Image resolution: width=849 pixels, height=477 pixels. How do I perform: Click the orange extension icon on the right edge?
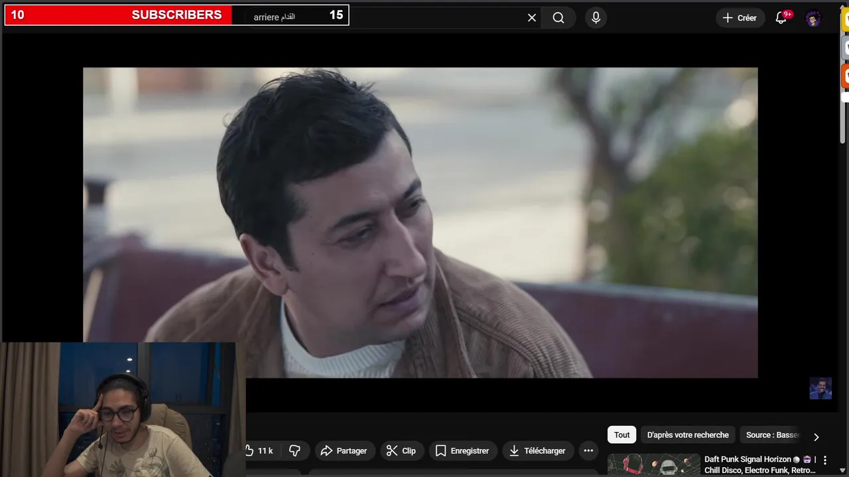pyautogui.click(x=846, y=76)
